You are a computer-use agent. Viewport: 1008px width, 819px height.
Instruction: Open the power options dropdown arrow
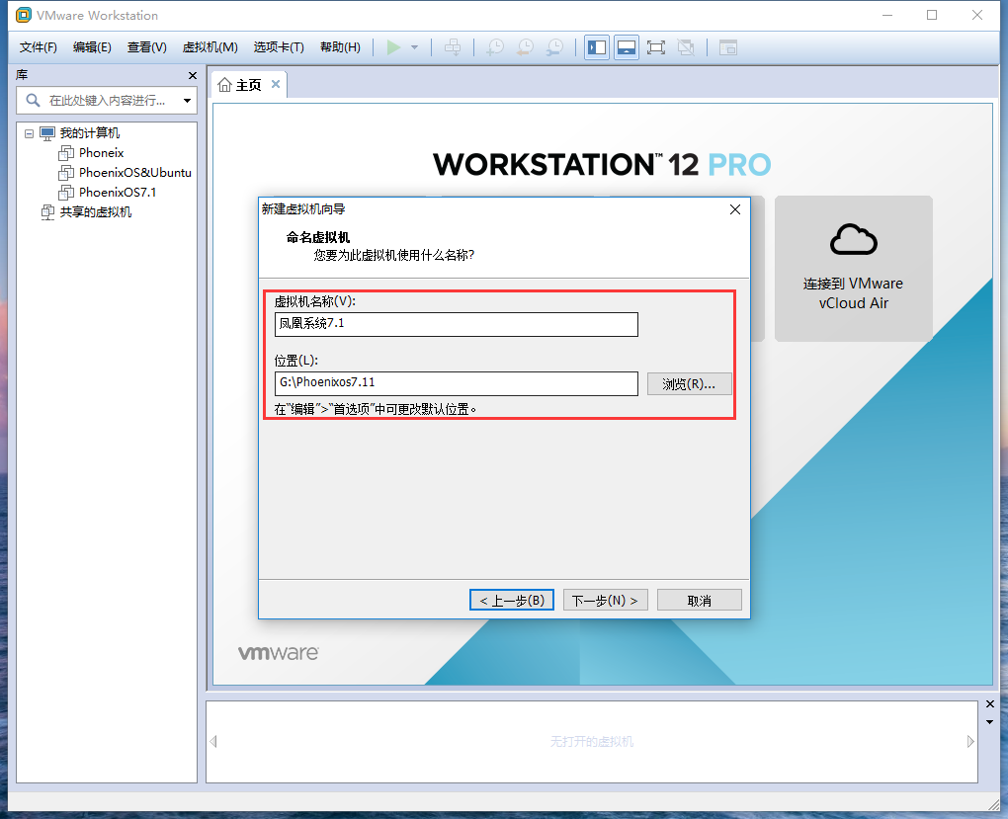coord(415,47)
